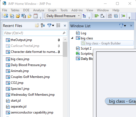Screen dimensions: 136x117
Task: Open the Tables menu
Action: coord(15,10)
